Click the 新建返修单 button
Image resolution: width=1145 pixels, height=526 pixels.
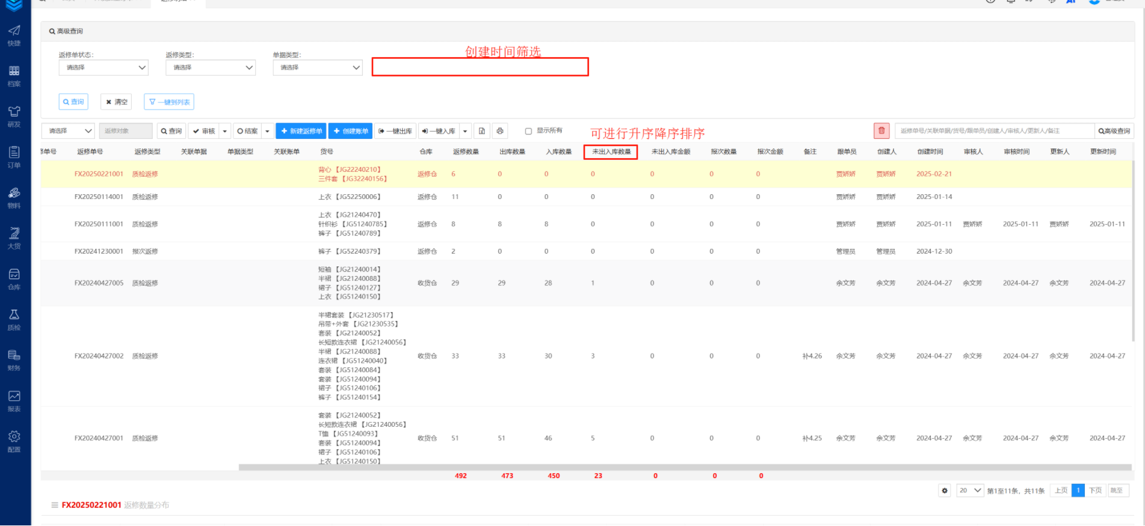(301, 131)
